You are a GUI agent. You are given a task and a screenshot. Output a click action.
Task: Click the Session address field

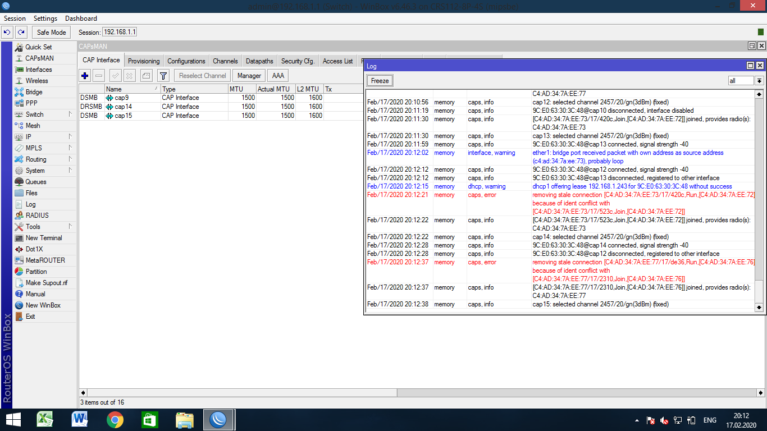pyautogui.click(x=120, y=33)
